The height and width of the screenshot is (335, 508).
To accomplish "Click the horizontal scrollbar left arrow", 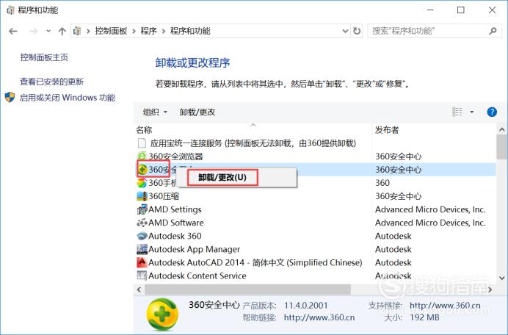I will point(139,289).
